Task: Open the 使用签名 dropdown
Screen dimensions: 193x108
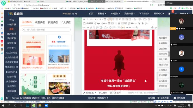Action: point(90,93)
